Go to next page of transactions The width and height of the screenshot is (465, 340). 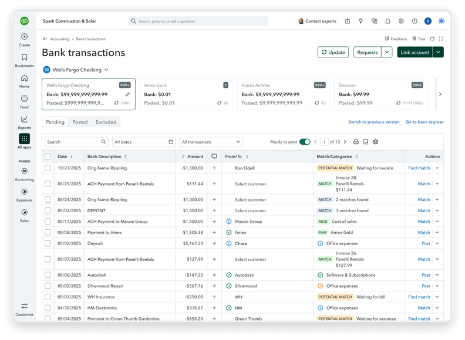345,142
